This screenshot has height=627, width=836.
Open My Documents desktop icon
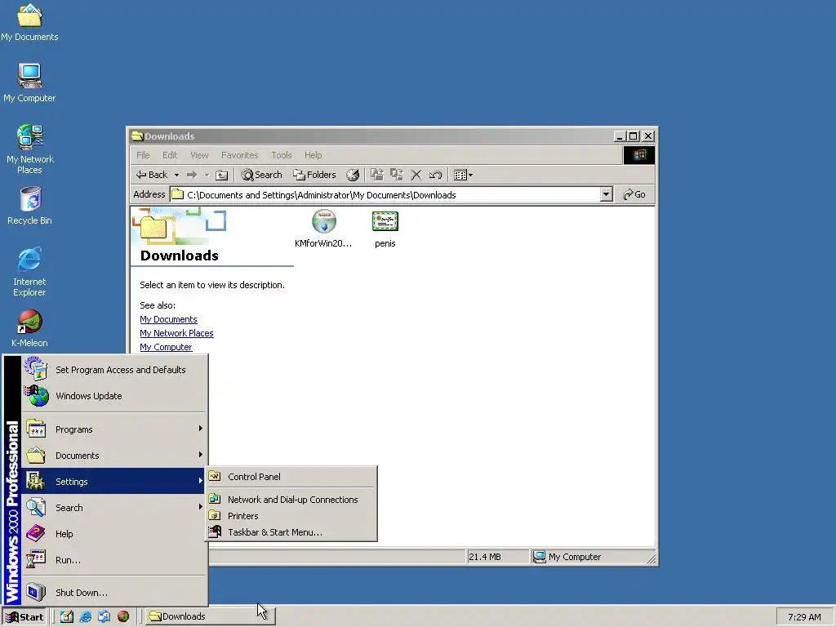coord(29,22)
